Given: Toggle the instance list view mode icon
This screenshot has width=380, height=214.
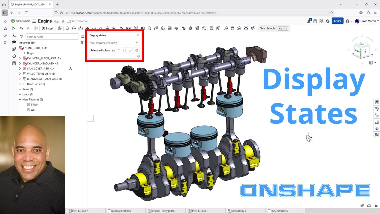Looking at the screenshot, I should click(x=83, y=37).
